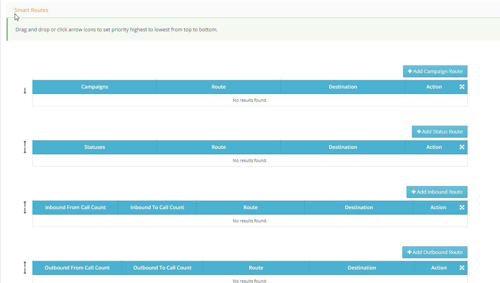Screen dimensions: 500x283
Task: Select the Route header in the Statuses table
Action: pos(219,147)
